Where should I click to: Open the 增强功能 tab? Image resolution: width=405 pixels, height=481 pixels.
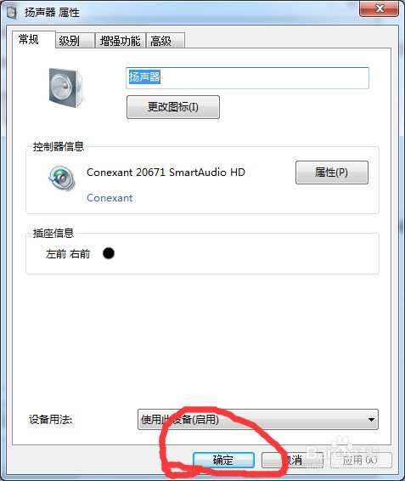pos(121,41)
